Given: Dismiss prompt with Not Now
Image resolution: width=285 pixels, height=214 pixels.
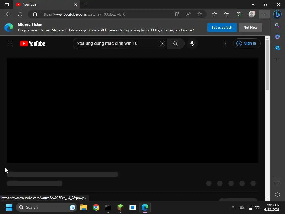Looking at the screenshot, I should click(x=250, y=28).
